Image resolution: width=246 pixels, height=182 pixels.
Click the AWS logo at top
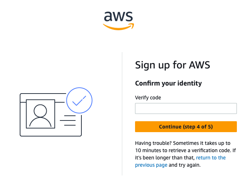tap(119, 21)
